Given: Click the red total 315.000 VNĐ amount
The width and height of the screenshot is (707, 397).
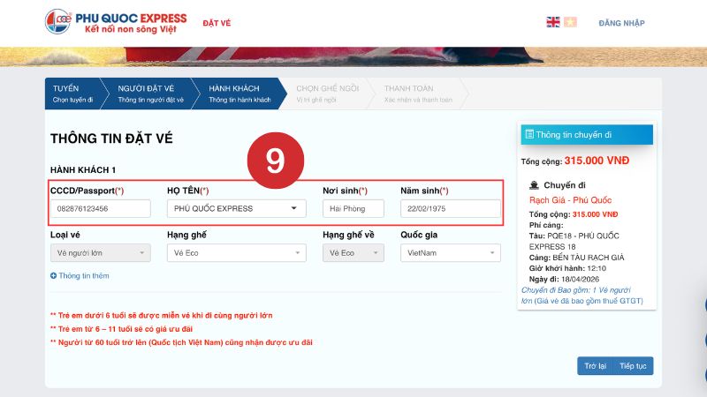Looking at the screenshot, I should pos(597,161).
